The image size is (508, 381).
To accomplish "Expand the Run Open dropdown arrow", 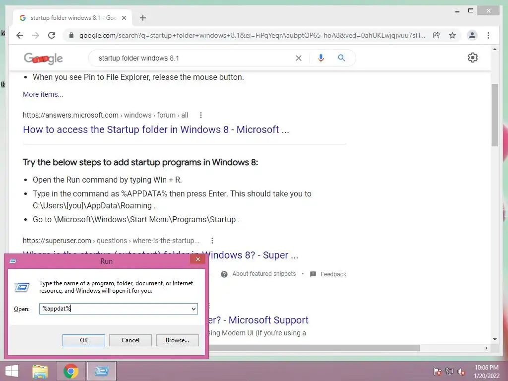I will [194, 309].
